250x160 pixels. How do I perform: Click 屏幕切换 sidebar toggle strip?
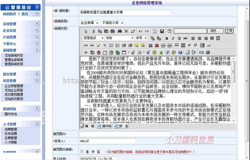click(44, 118)
